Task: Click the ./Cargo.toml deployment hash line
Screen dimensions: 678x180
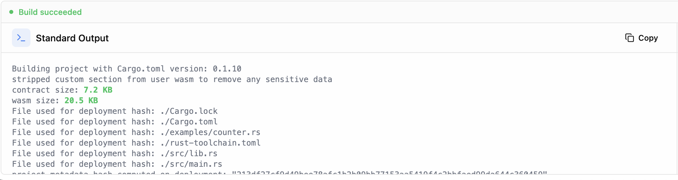Action: [x=115, y=122]
